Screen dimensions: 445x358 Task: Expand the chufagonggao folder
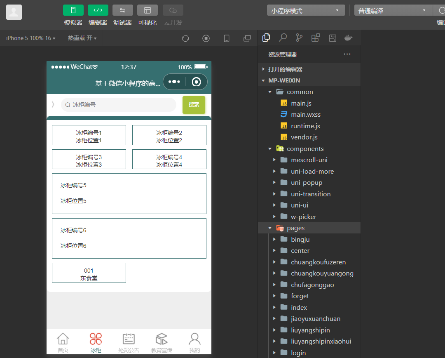[x=309, y=285]
